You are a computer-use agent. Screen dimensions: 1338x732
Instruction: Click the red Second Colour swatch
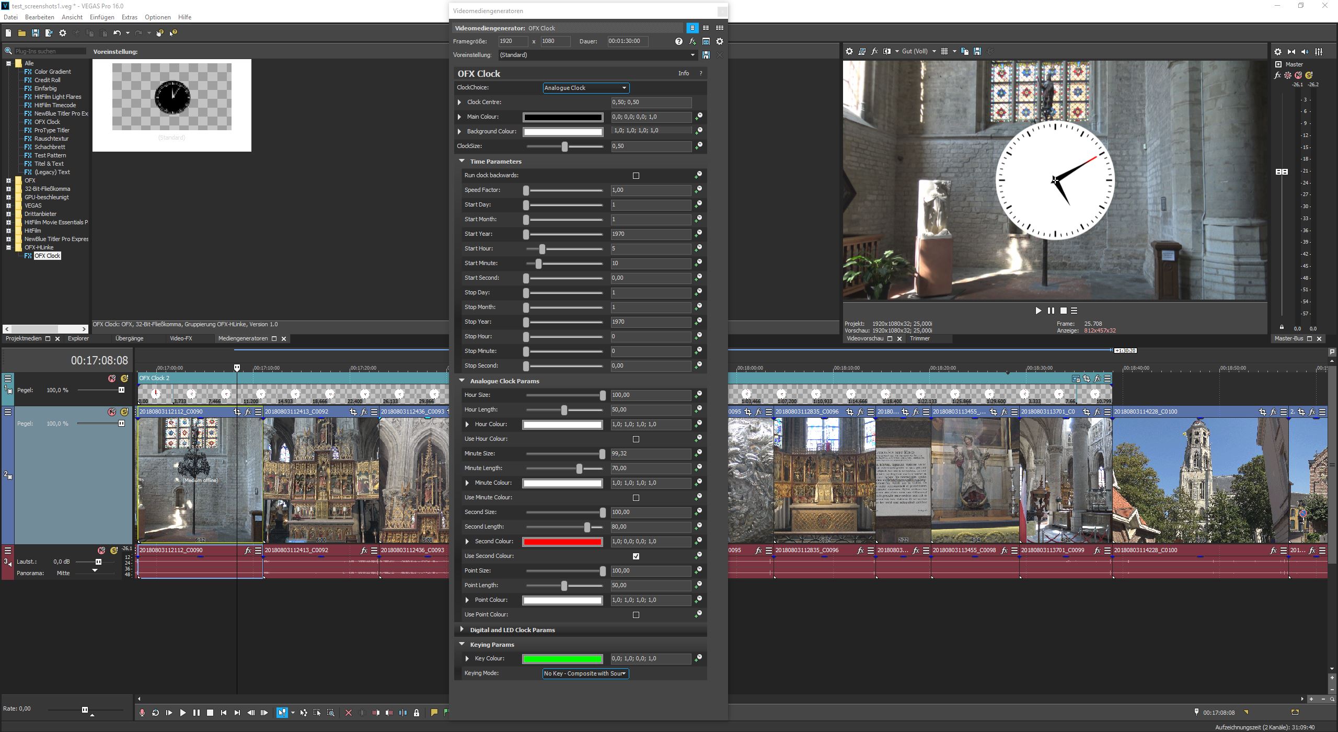(x=562, y=542)
